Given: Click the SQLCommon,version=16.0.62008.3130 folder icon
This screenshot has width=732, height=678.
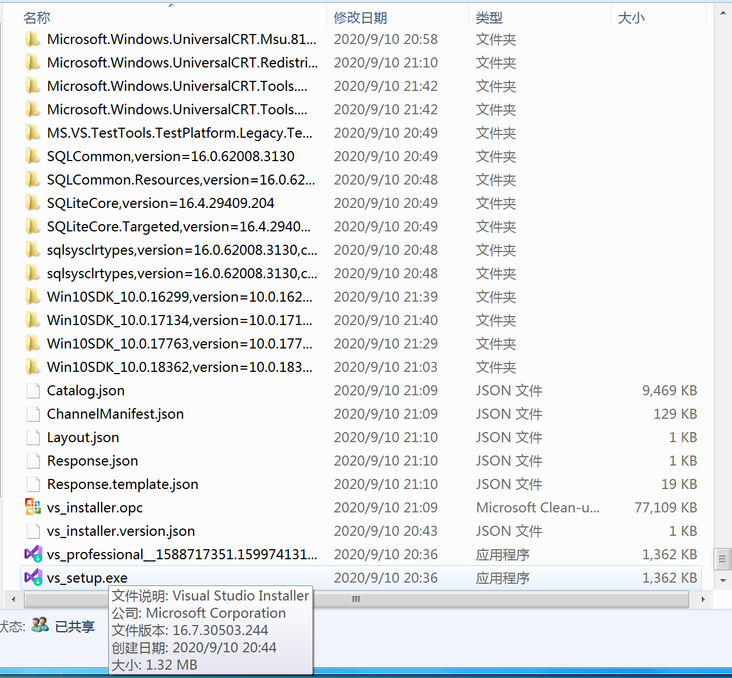Looking at the screenshot, I should tap(33, 156).
